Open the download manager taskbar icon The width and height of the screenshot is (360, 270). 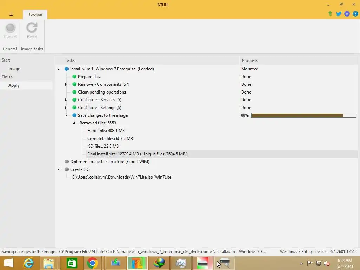115,263
